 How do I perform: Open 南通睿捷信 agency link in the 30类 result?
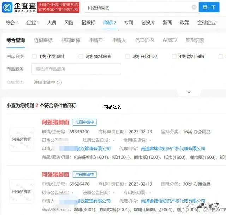173,201
